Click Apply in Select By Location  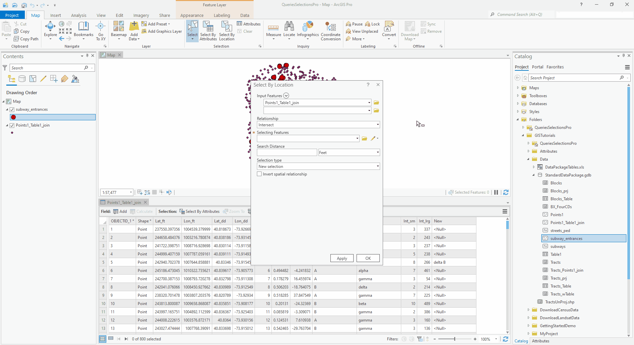[x=342, y=258]
